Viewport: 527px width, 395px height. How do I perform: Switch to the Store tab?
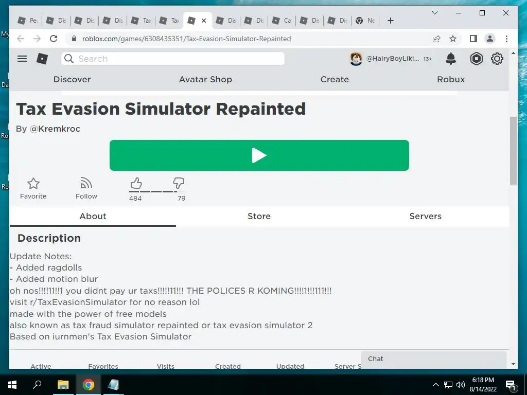[259, 217]
